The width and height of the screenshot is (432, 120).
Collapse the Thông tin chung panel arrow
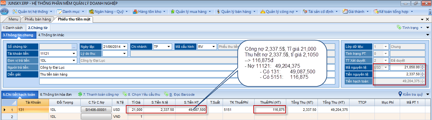428,35
